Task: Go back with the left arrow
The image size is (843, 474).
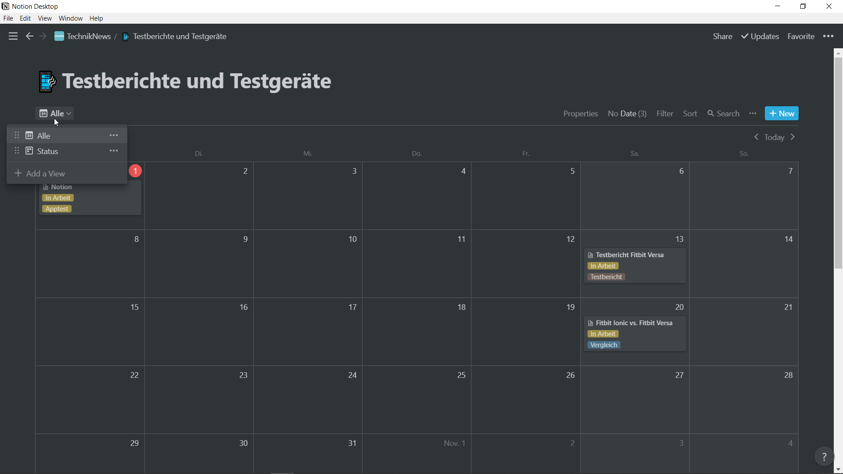Action: click(x=29, y=36)
